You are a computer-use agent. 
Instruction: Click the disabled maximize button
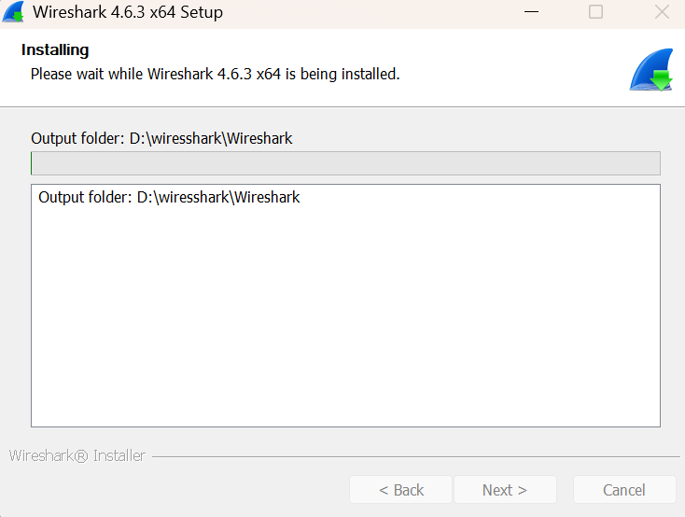click(x=596, y=12)
